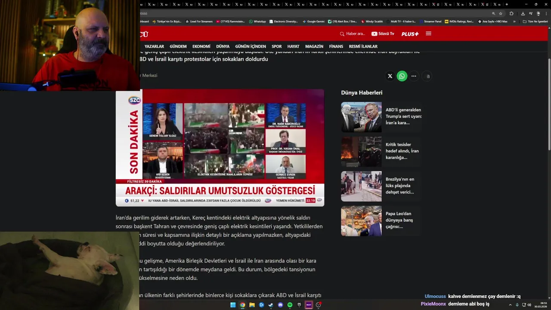Open File Explorer from the taskbar
The height and width of the screenshot is (310, 551).
(x=252, y=305)
